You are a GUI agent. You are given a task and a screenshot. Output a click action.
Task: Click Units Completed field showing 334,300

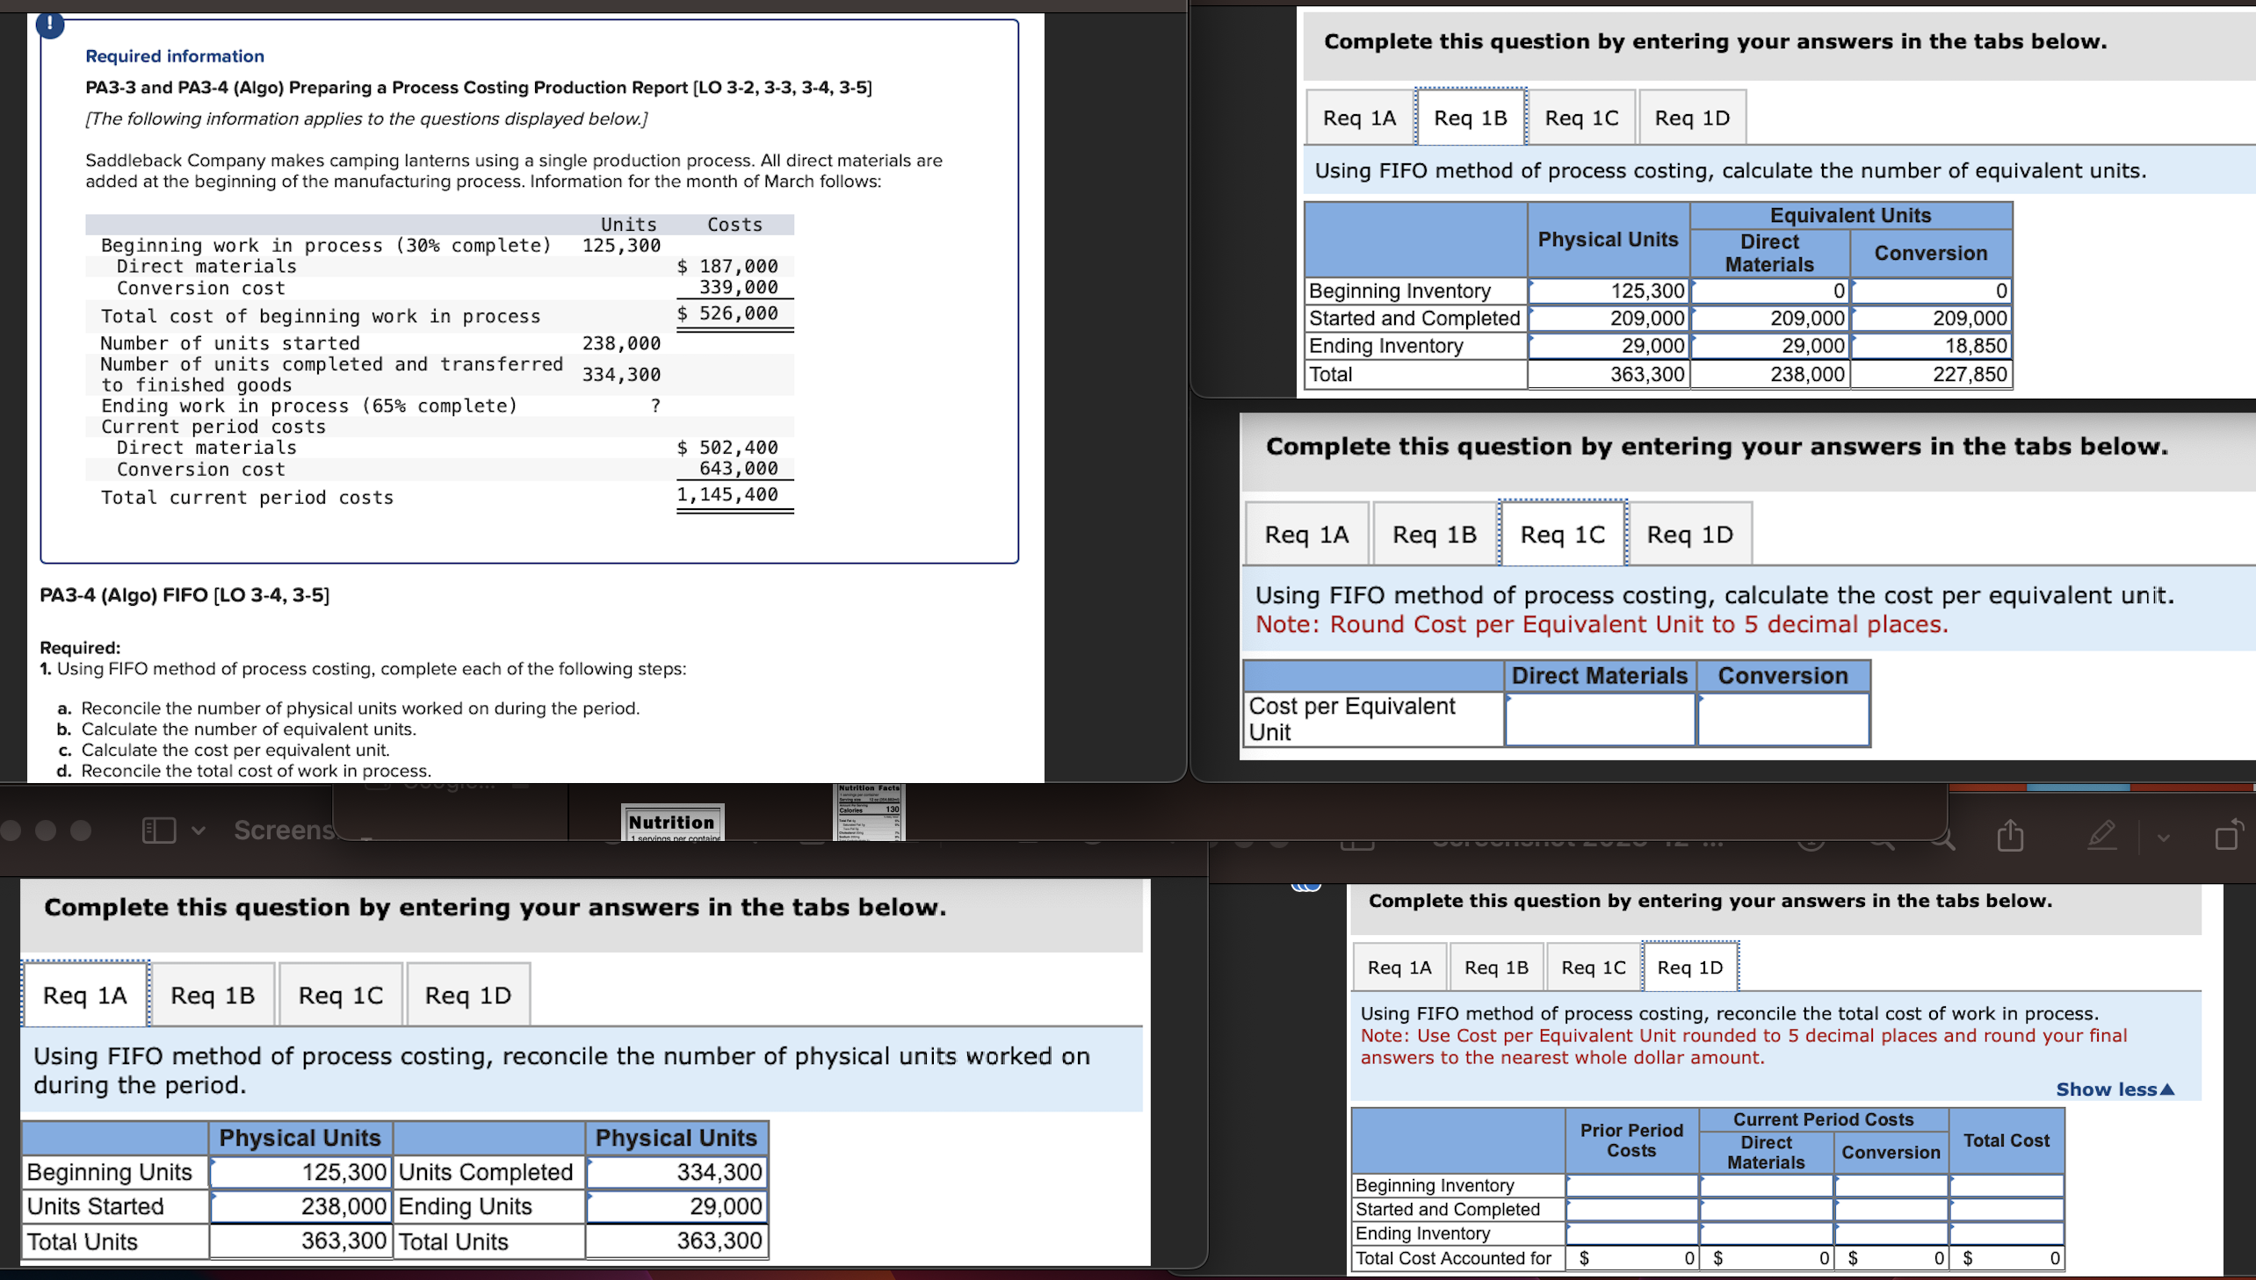[676, 1172]
